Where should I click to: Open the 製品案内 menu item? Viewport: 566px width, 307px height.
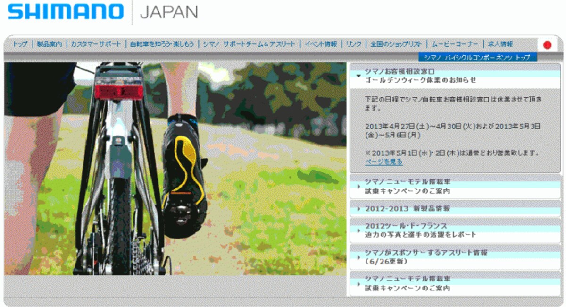49,44
